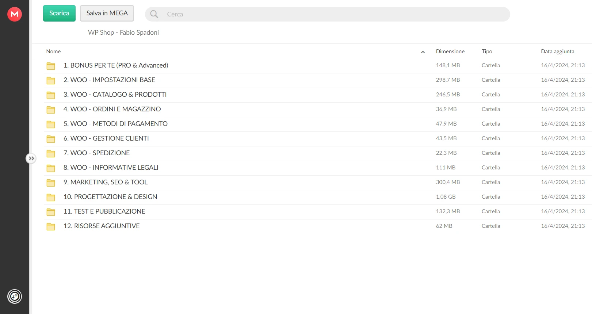Expand the sidebar with double-arrow button

tap(31, 158)
